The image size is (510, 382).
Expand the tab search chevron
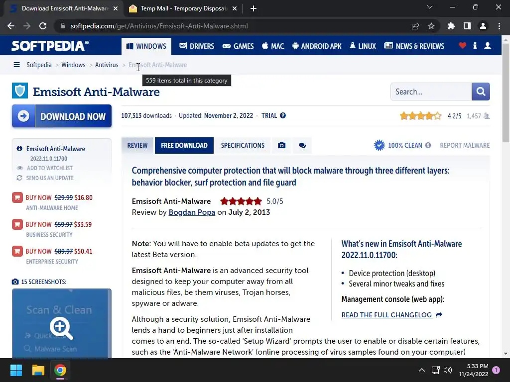pyautogui.click(x=430, y=7)
